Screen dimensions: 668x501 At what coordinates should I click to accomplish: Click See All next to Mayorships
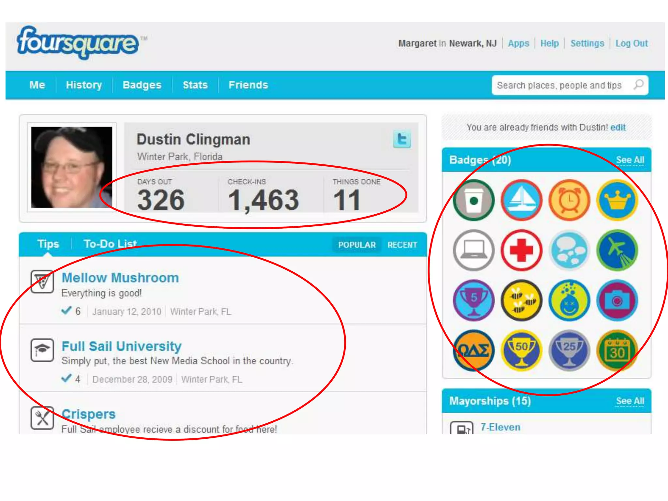pos(630,401)
